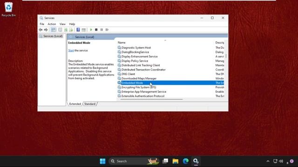
Task: Click the purple notification icon in tray
Action: [x=292, y=161]
